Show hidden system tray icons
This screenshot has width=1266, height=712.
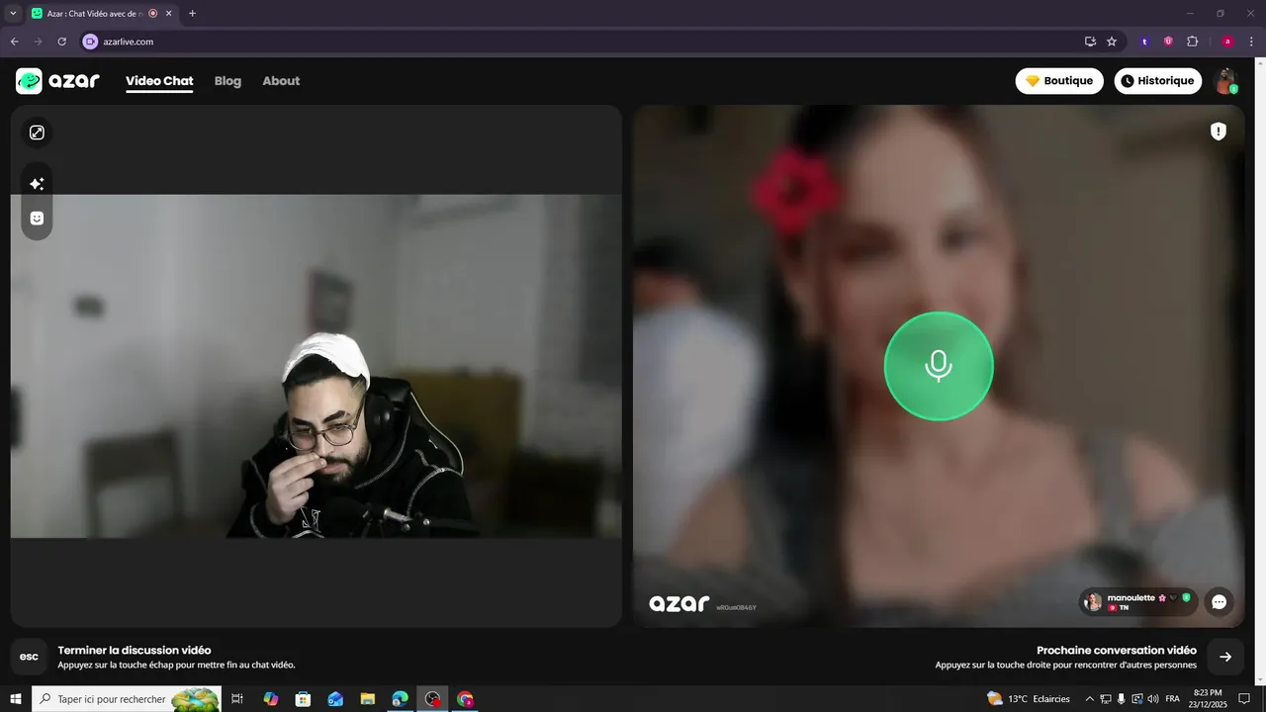click(x=1089, y=699)
